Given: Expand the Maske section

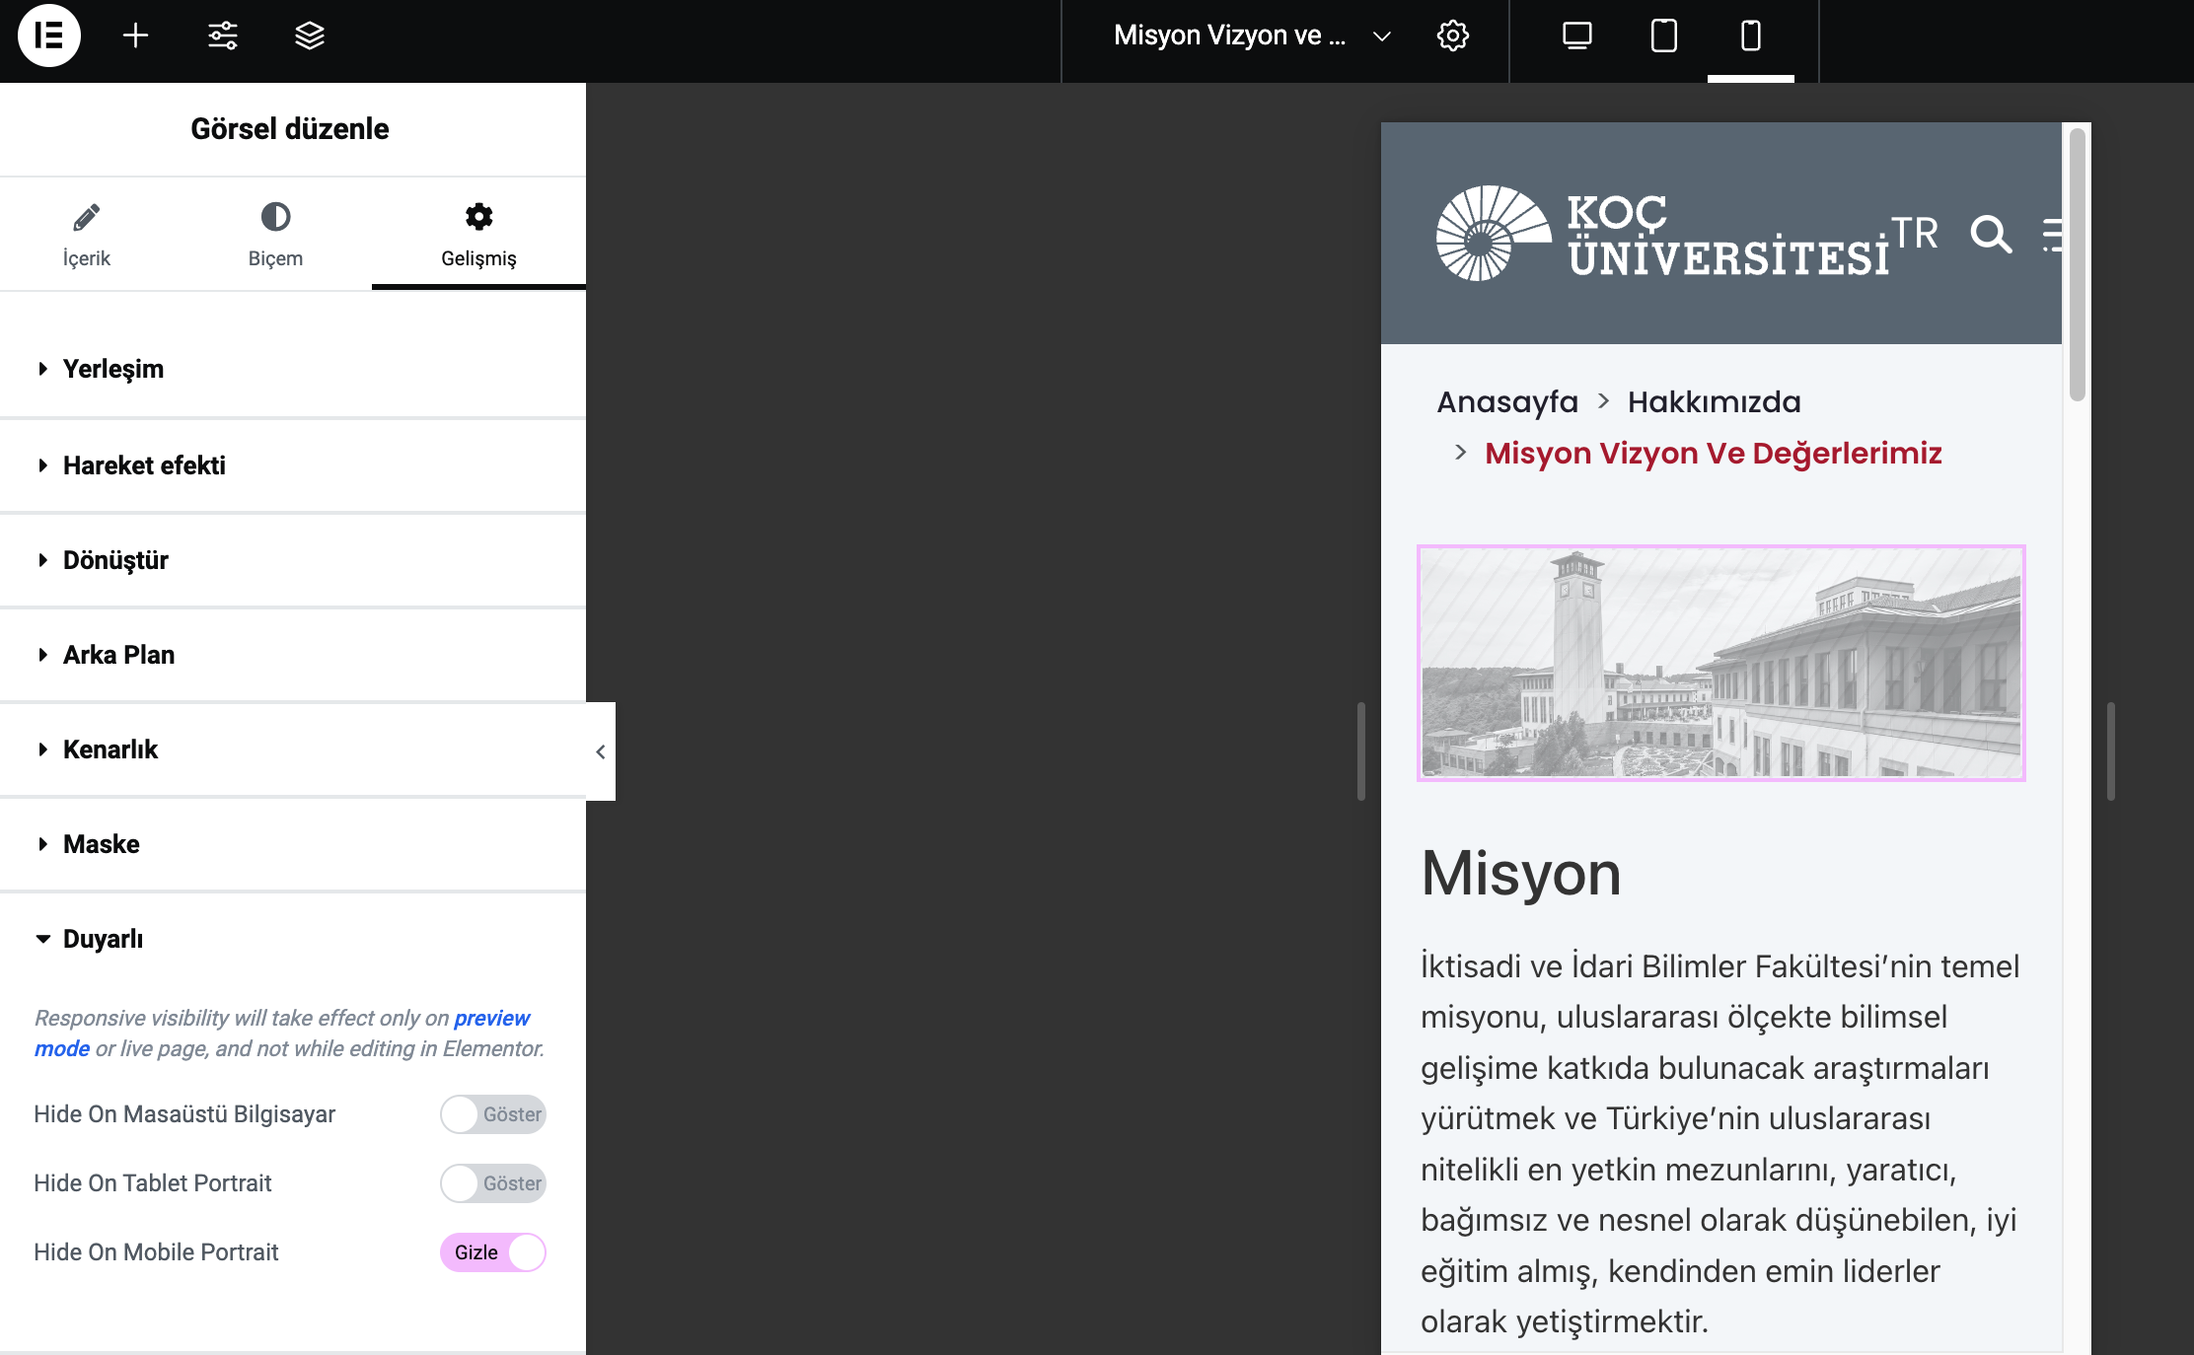Looking at the screenshot, I should (102, 844).
